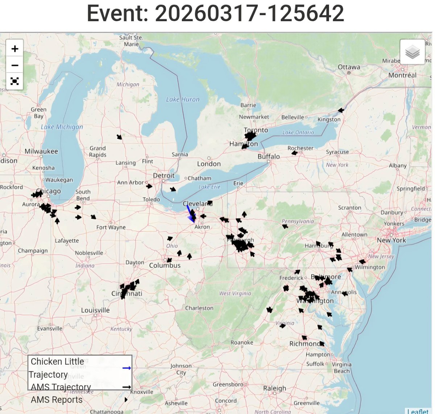Click the Roanoke city label
Image resolution: width=435 pixels, height=414 pixels.
click(242, 343)
